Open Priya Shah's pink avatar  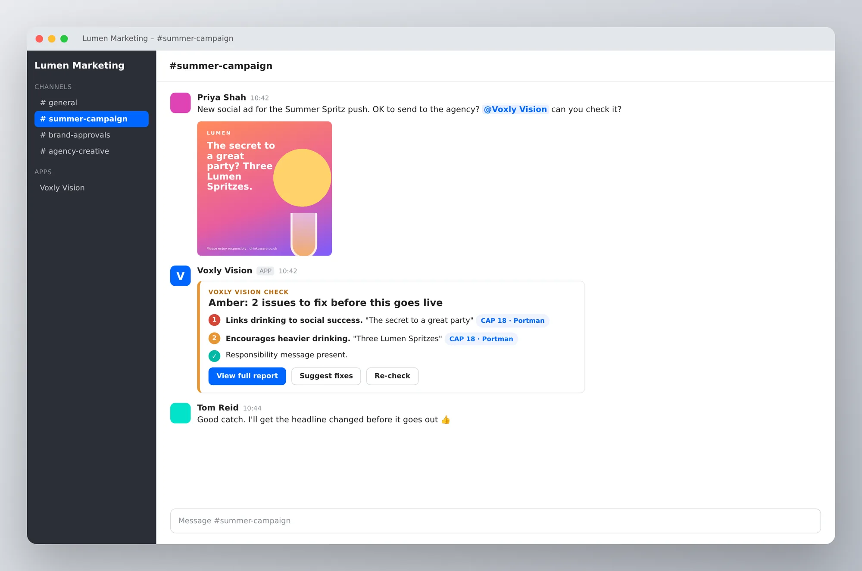coord(180,103)
